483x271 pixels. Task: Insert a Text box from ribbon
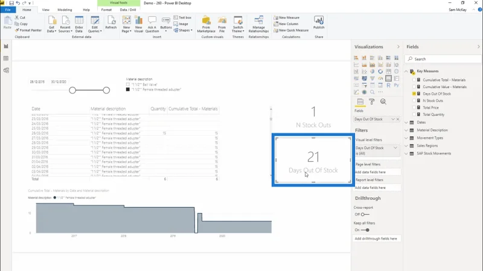(182, 18)
